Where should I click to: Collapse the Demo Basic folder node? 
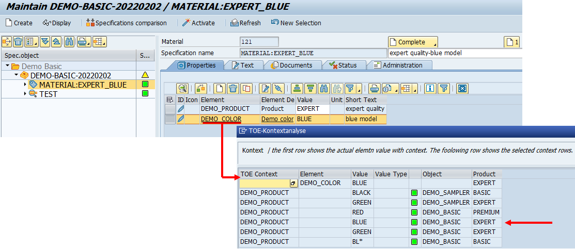(x=8, y=66)
